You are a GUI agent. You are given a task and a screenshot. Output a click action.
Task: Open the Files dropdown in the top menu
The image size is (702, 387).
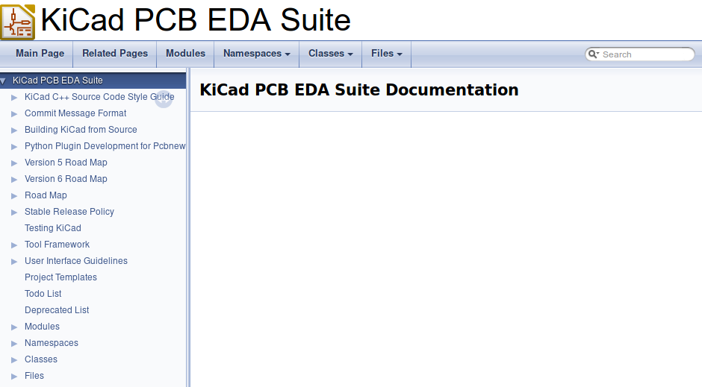(386, 54)
